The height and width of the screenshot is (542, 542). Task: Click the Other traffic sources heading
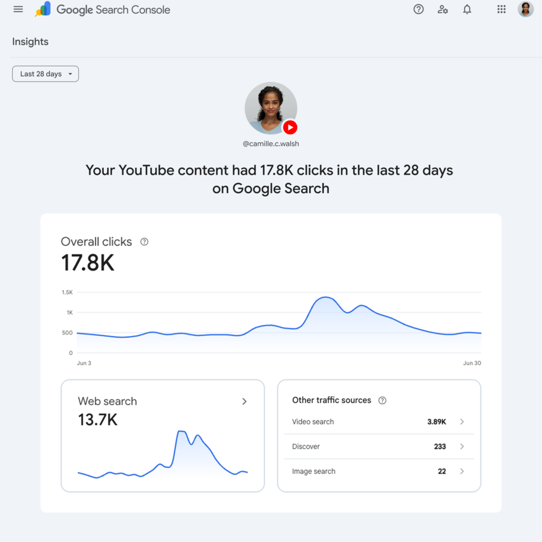pyautogui.click(x=331, y=400)
